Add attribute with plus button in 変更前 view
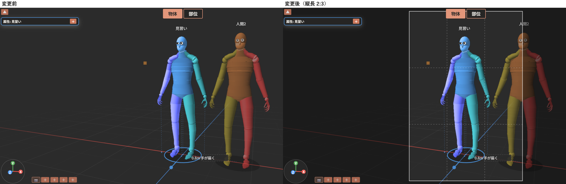This screenshot has height=184, width=566. click(73, 21)
